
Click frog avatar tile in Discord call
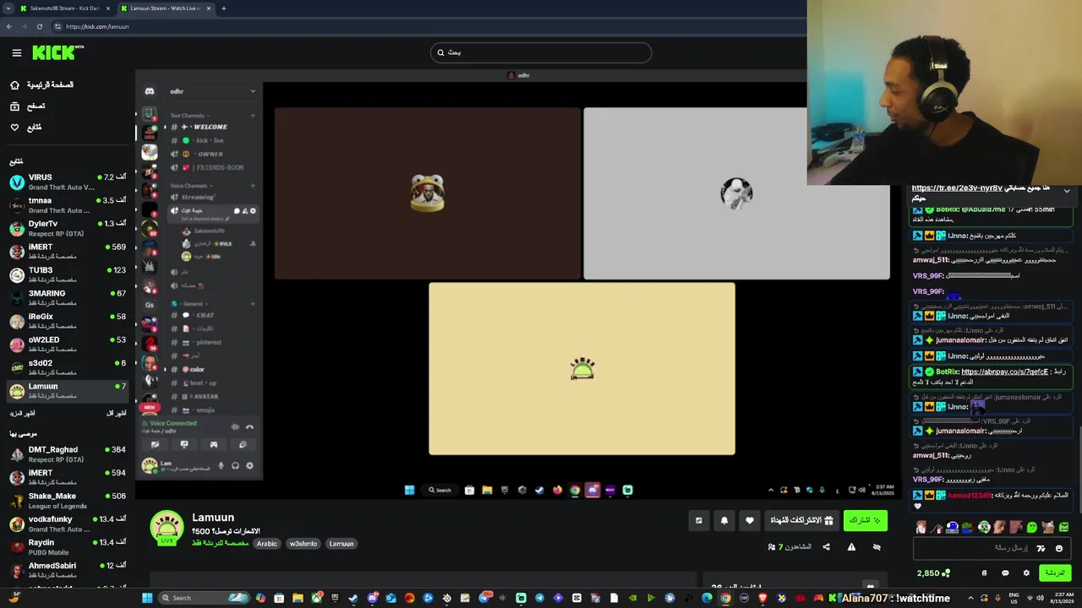[427, 193]
